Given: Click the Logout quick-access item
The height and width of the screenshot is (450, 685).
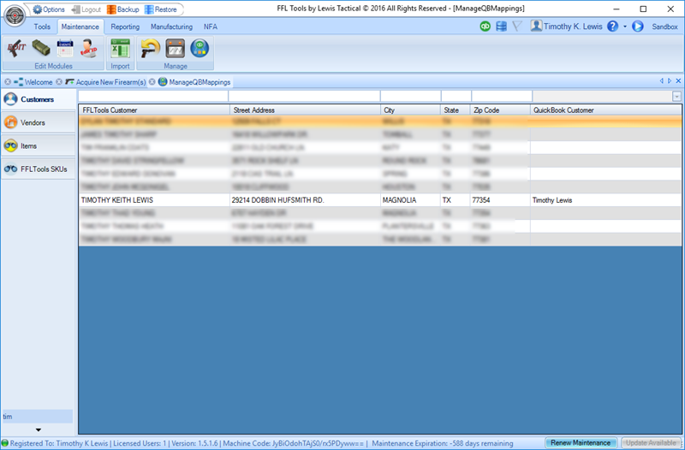Looking at the screenshot, I should pos(86,9).
